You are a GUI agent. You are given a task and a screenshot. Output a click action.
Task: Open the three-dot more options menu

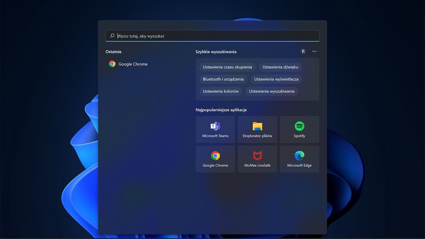coord(314,51)
